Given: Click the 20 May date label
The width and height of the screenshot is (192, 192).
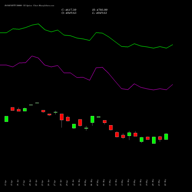Looking at the screenshot, I should point(153,182).
